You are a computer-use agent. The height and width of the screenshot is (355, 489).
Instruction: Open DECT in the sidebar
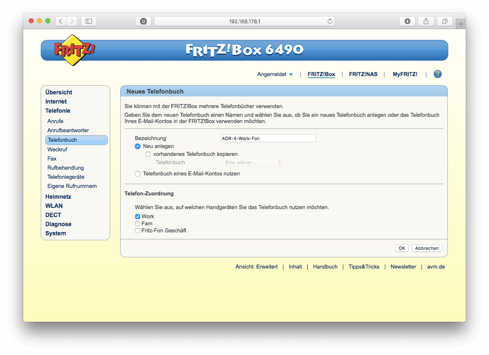point(53,215)
